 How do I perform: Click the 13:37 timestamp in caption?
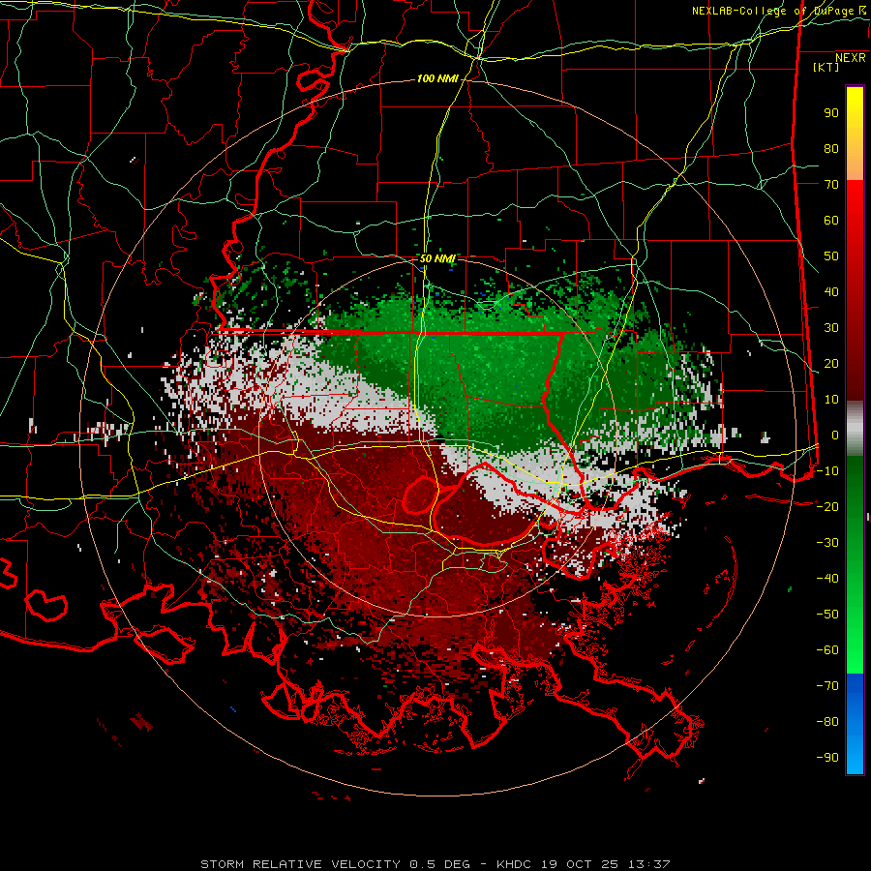click(649, 864)
